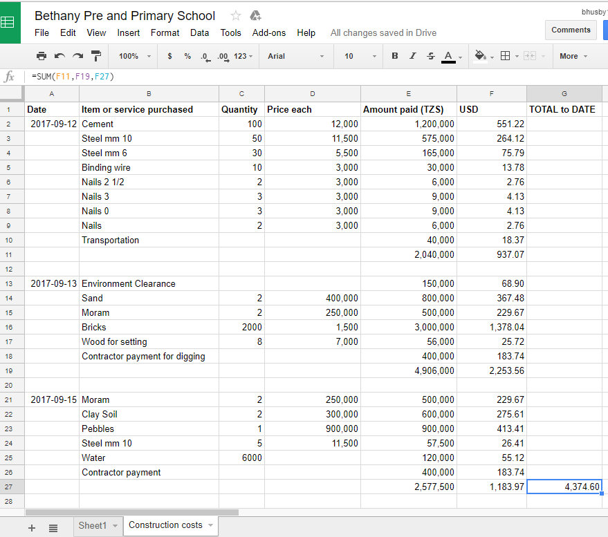Click All changes saved in Drive

[x=383, y=33]
